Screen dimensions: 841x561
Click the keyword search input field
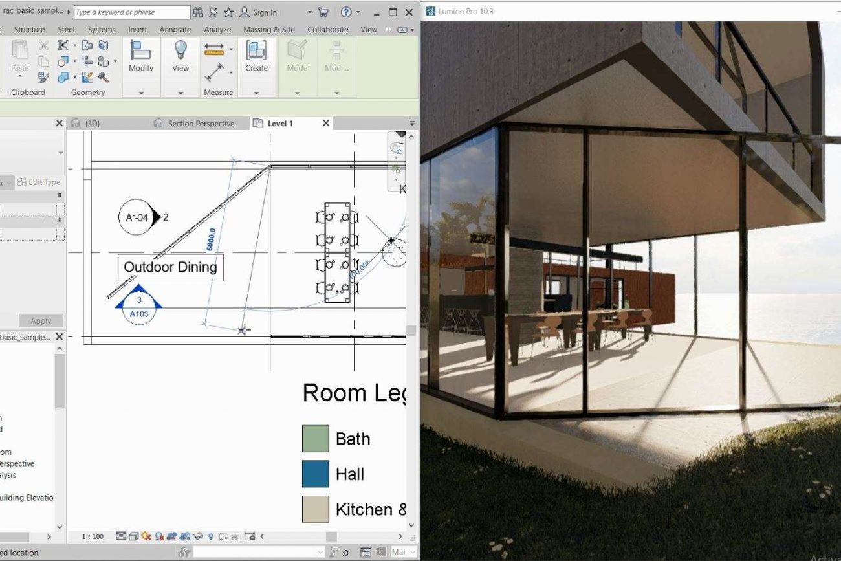(x=132, y=12)
